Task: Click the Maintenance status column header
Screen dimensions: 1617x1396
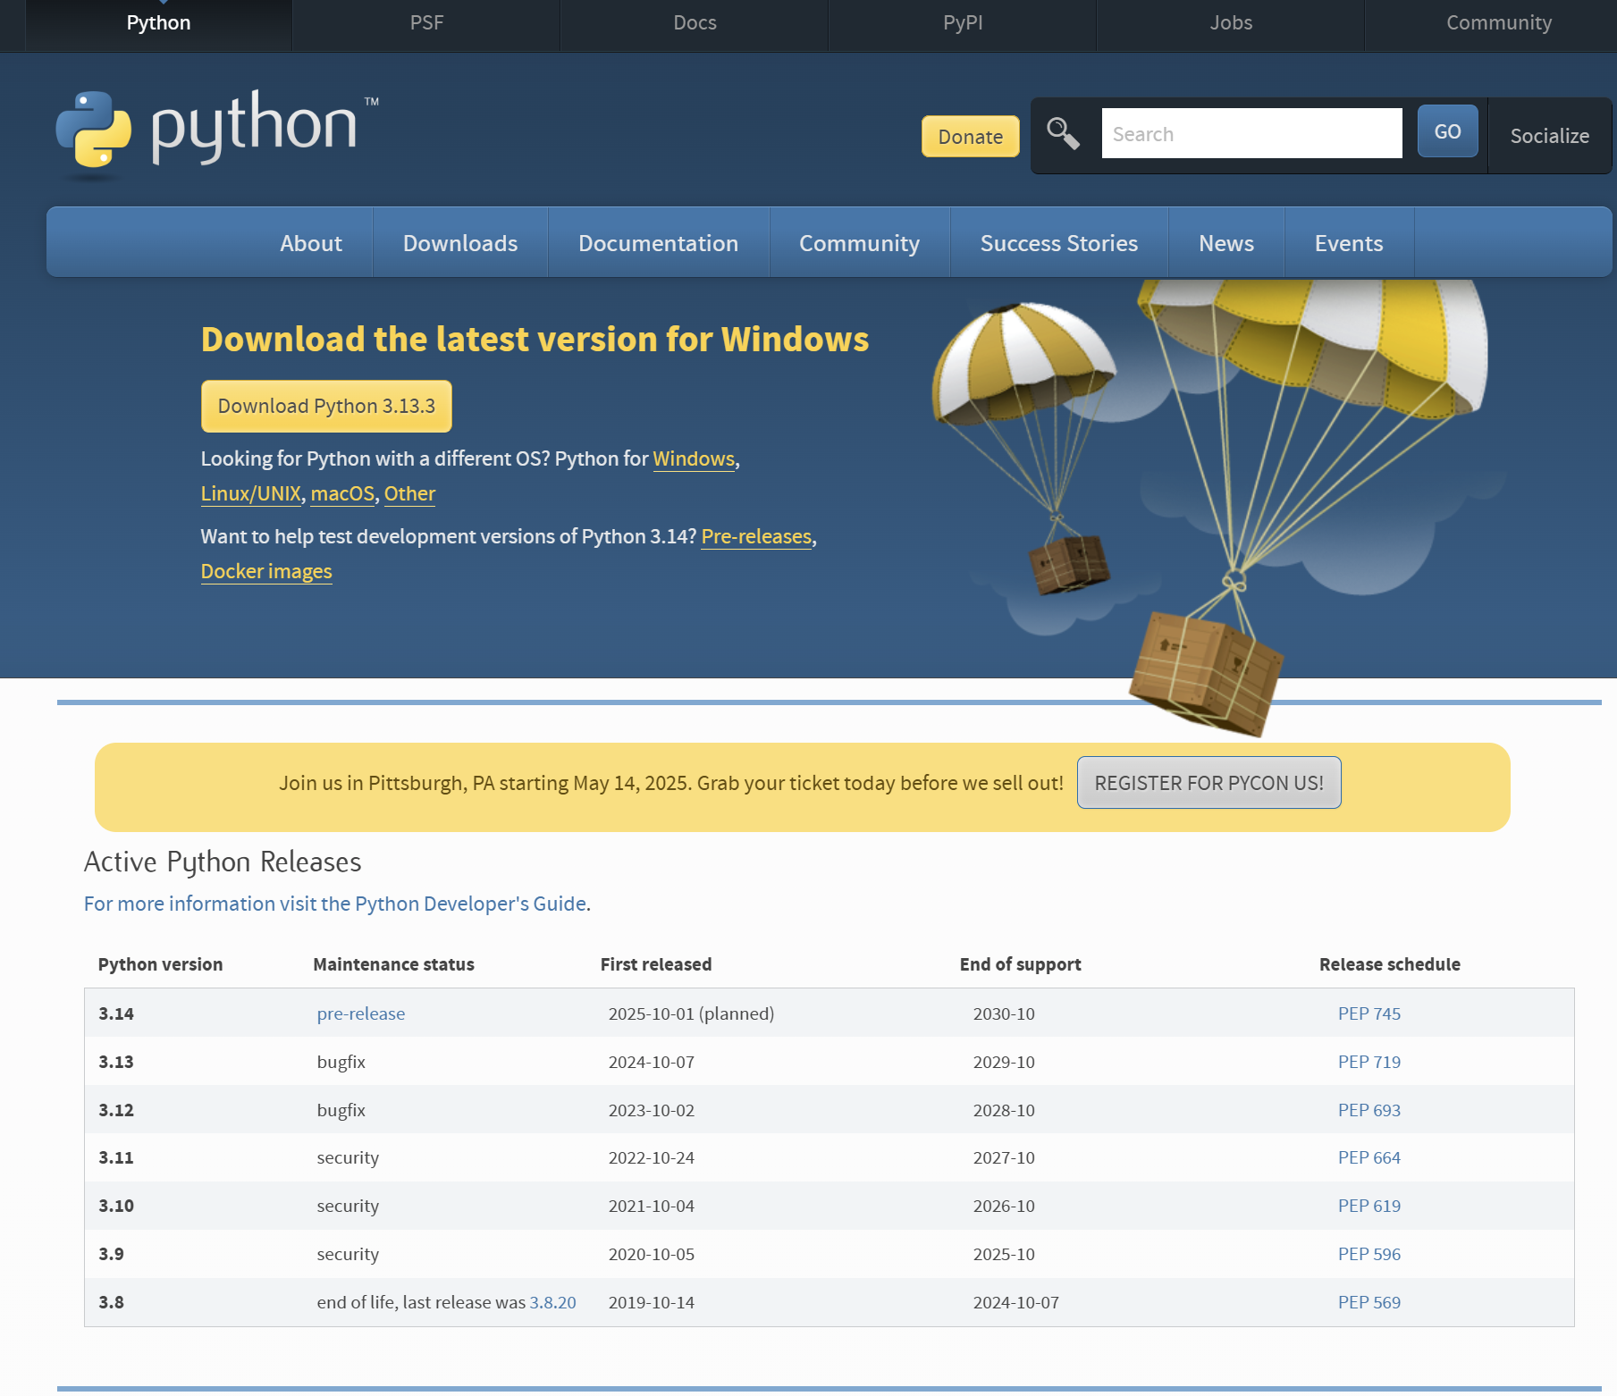Action: point(393,964)
